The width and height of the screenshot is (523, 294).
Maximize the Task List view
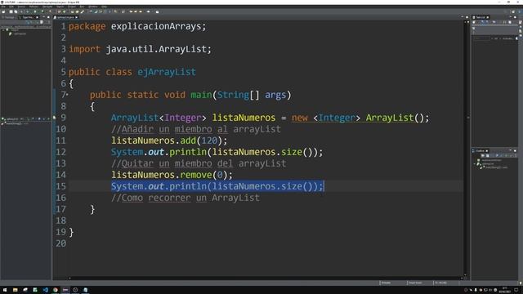pos(516,17)
